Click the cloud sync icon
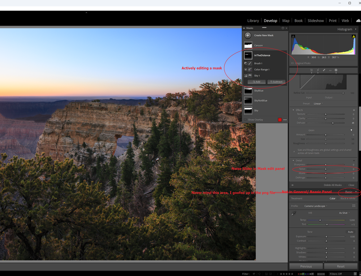Viewport: 361px width, 276px height. click(358, 21)
